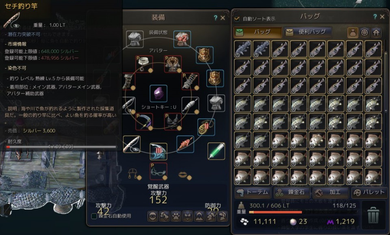
Task: Open the wheel icon in bag header
Action: click(364, 32)
